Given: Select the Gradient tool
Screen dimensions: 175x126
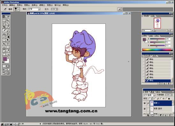Looking at the screenshot, I should pyautogui.click(x=8, y=37).
